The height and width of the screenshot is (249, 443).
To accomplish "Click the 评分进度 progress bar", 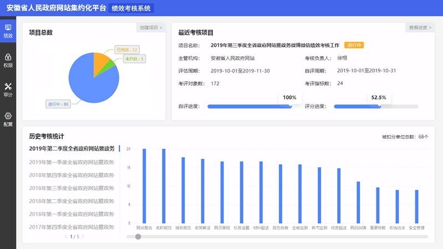I will coord(376,106).
